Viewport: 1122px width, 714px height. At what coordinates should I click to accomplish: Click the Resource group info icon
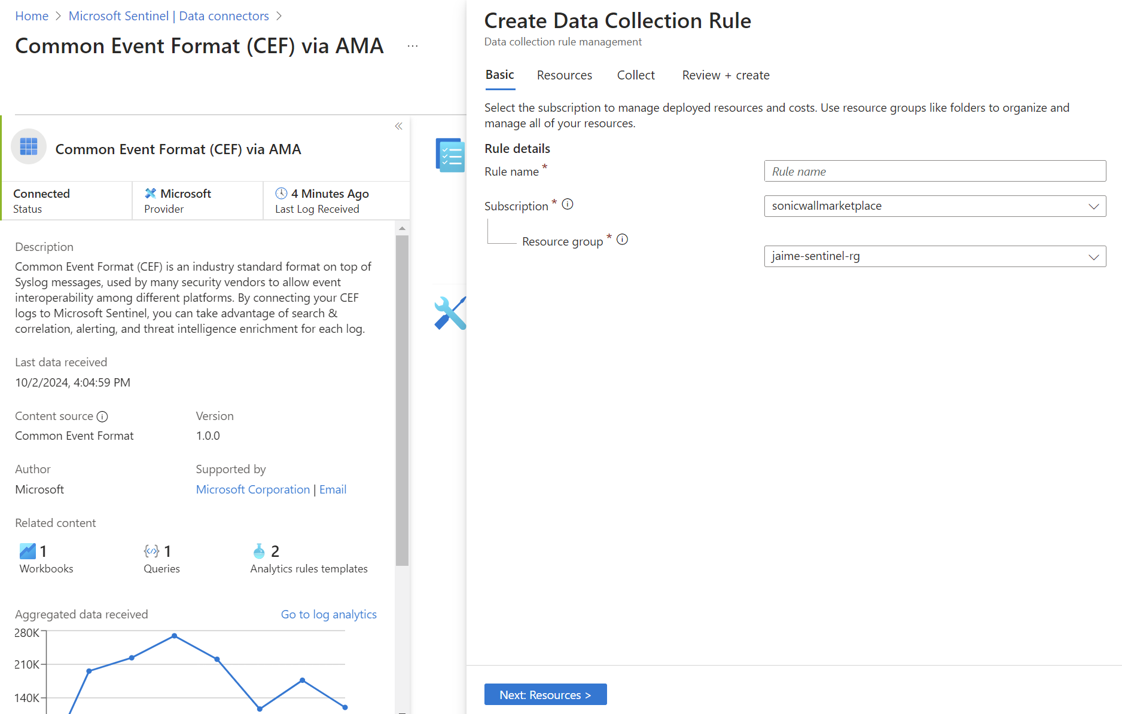[x=622, y=240]
